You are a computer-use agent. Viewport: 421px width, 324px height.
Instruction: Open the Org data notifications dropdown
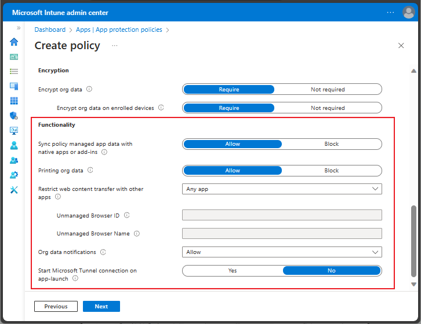pyautogui.click(x=282, y=252)
